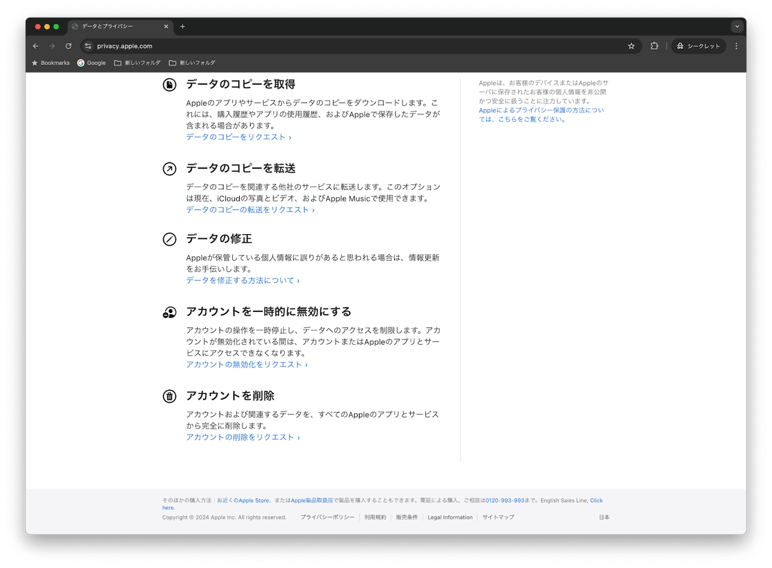Click データのコピーを取得 heading
The width and height of the screenshot is (772, 568).
[x=240, y=85]
